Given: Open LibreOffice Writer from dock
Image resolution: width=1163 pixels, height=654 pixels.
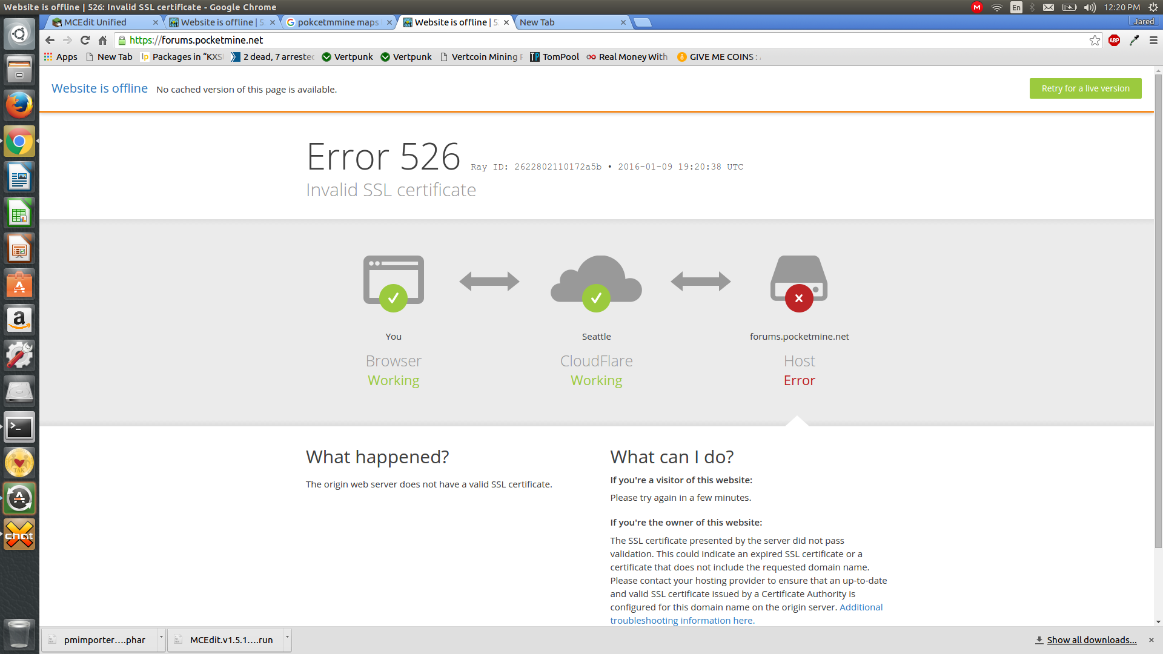Looking at the screenshot, I should [19, 177].
